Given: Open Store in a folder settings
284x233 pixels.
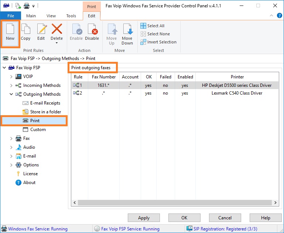Looking at the screenshot, I should pos(42,112).
